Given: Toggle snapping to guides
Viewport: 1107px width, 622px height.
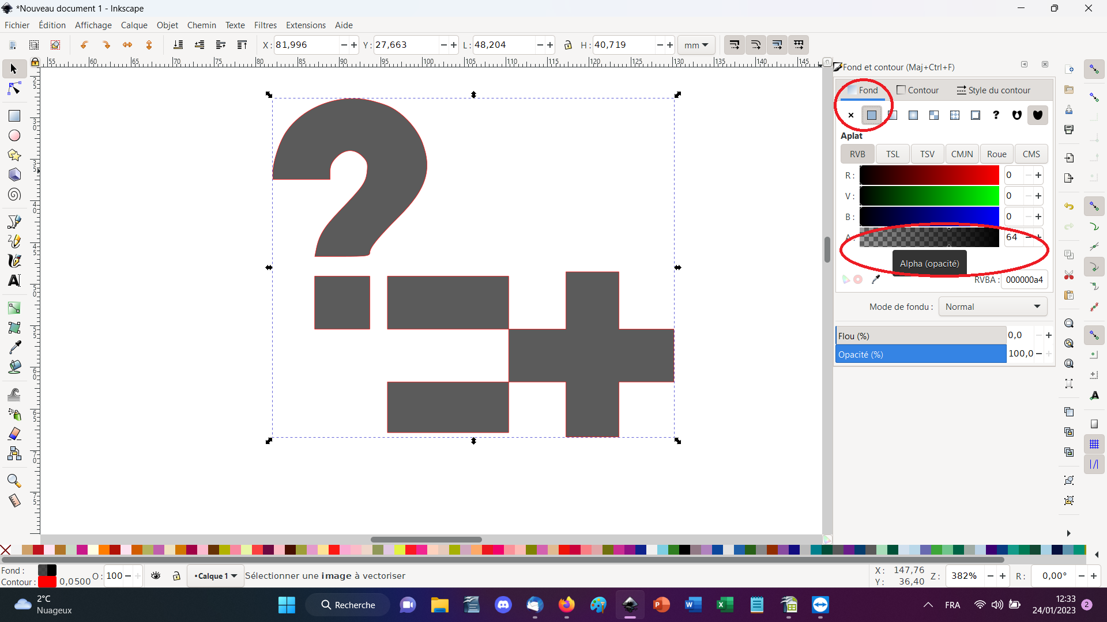Looking at the screenshot, I should pos(1094,464).
